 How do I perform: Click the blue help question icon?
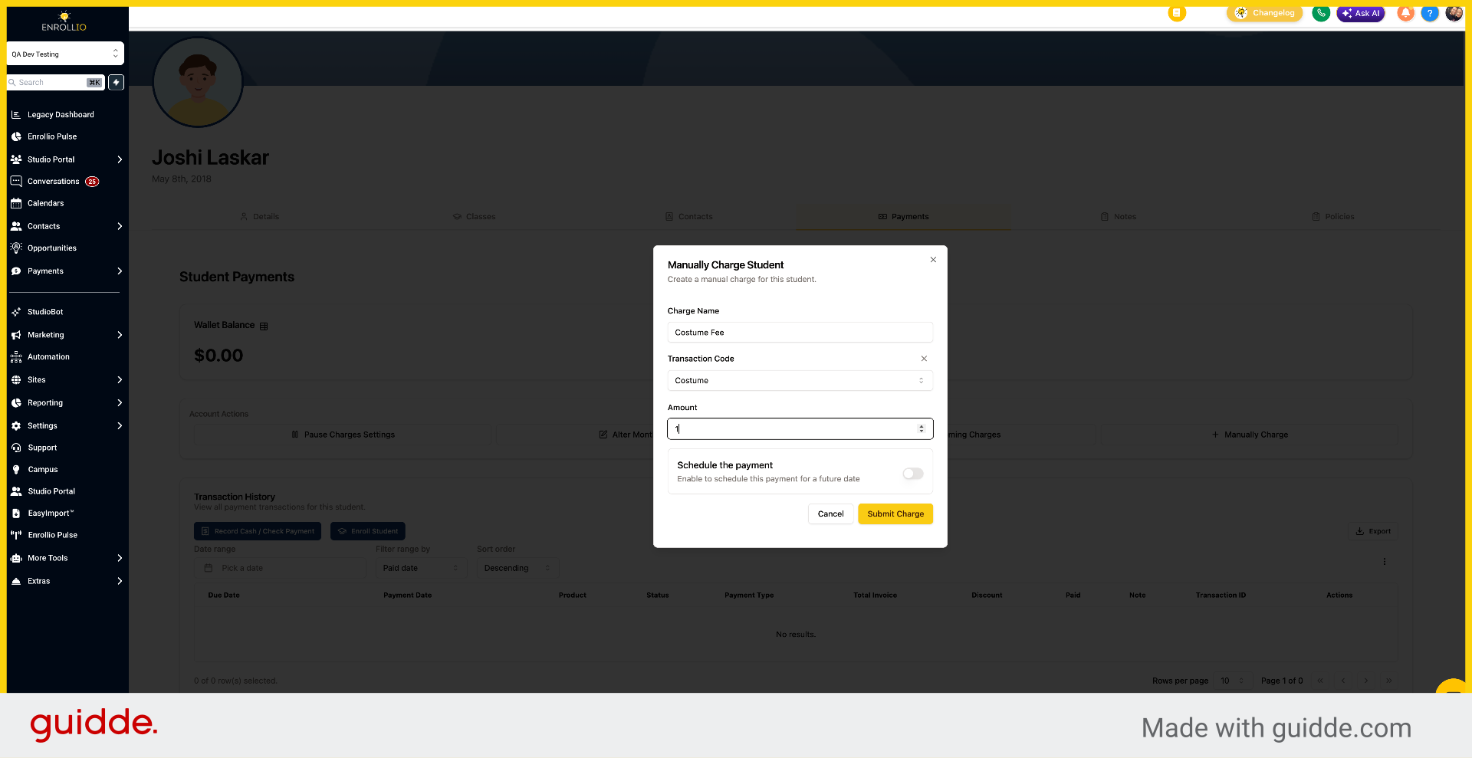pyautogui.click(x=1430, y=13)
